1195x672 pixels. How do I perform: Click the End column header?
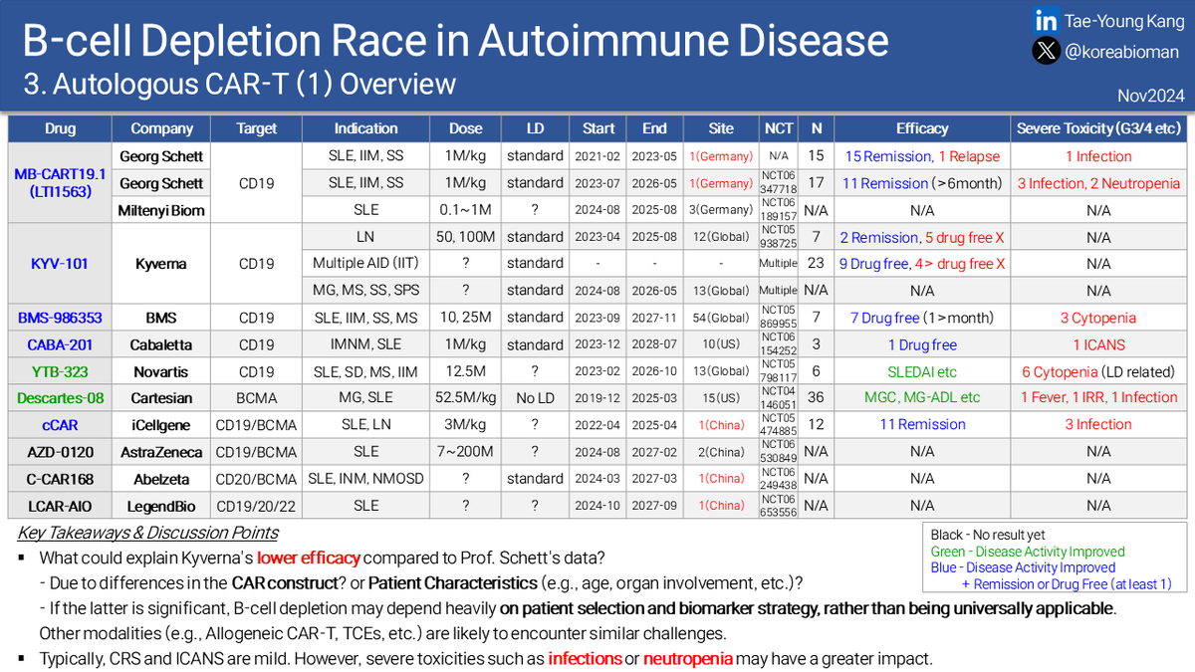point(655,128)
